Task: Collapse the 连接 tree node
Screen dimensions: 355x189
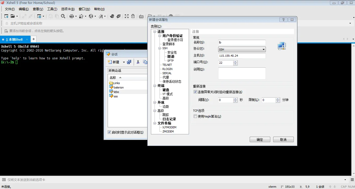Action: (155, 32)
